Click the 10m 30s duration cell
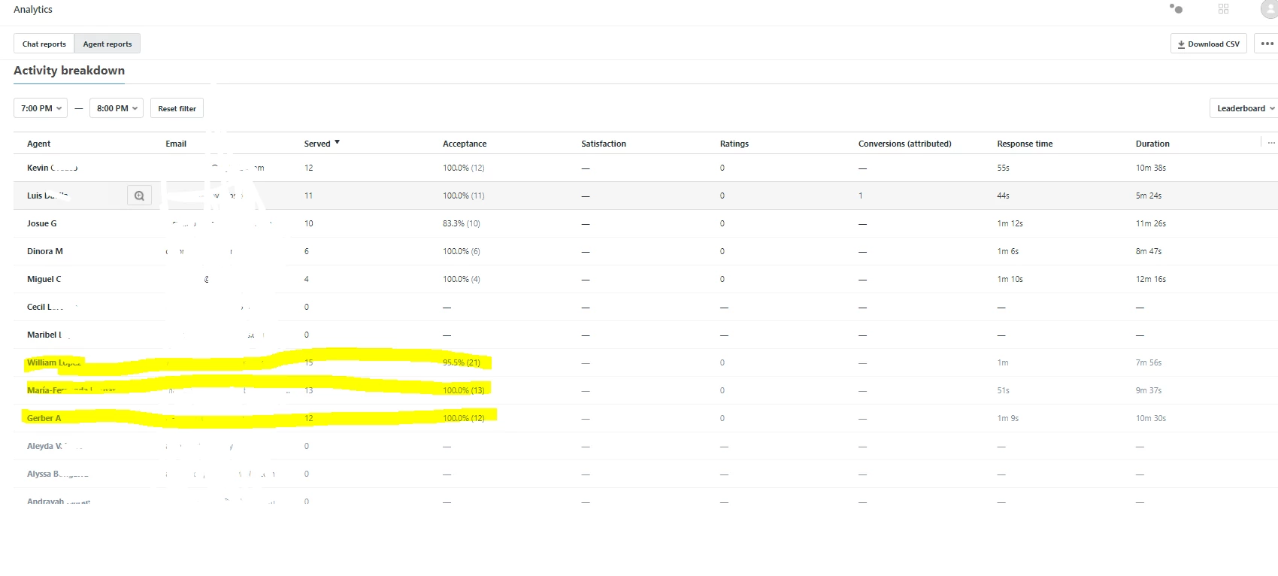Viewport: 1278px width, 576px height. click(x=1151, y=418)
